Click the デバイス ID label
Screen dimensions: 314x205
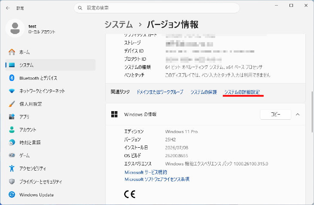point(134,51)
